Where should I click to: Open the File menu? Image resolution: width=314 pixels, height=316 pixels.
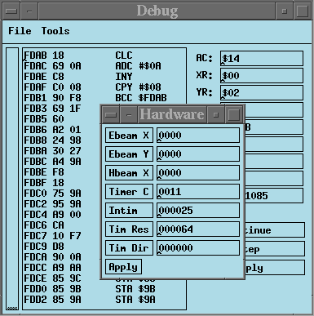pos(20,31)
